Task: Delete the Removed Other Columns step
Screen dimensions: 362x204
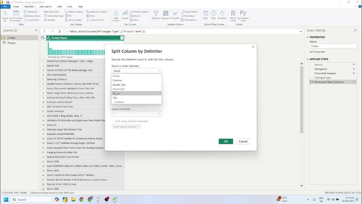Action: (313, 82)
